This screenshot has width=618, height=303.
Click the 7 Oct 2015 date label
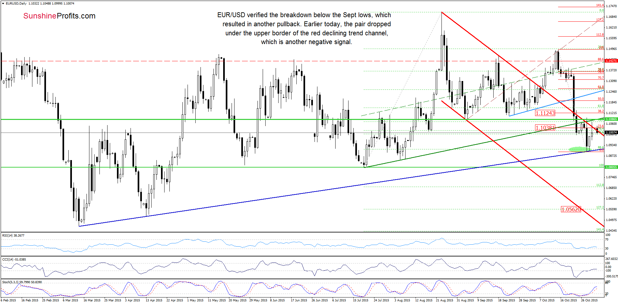coord(547,300)
